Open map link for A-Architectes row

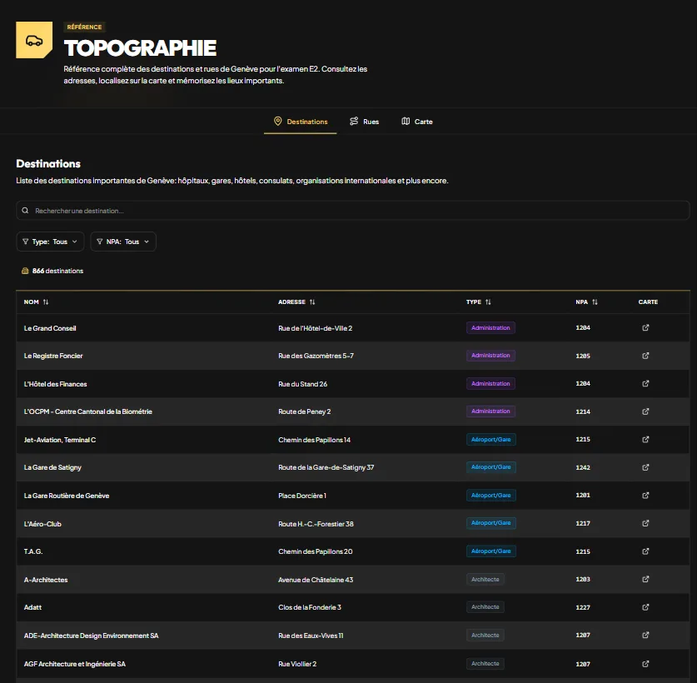[645, 580]
